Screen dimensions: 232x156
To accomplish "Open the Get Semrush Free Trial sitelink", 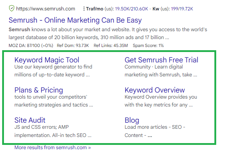I will click(161, 60).
